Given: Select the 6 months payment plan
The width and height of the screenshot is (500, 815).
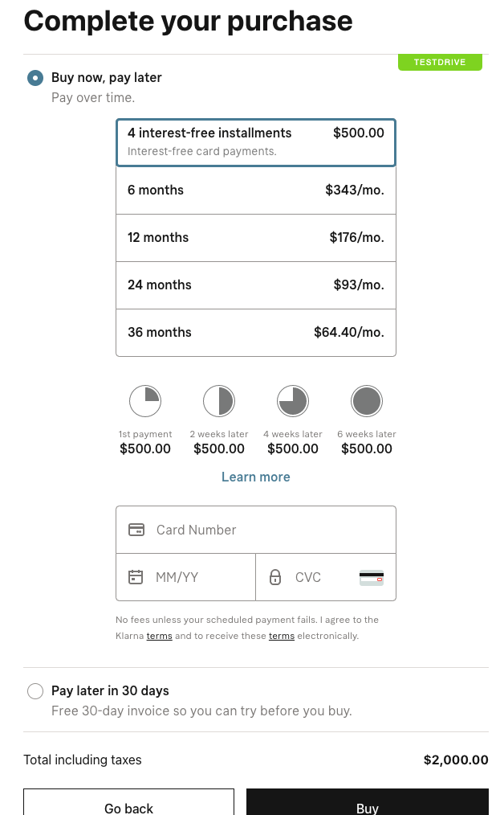Looking at the screenshot, I should [255, 190].
